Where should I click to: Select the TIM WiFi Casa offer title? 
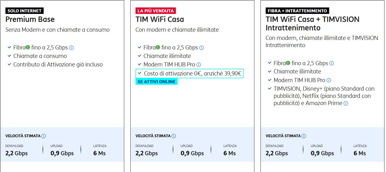160,19
